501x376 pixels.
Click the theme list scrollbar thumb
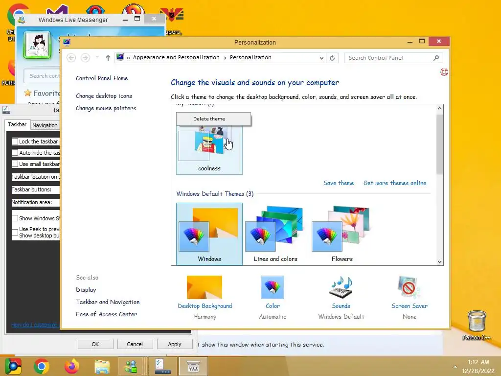pyautogui.click(x=440, y=144)
